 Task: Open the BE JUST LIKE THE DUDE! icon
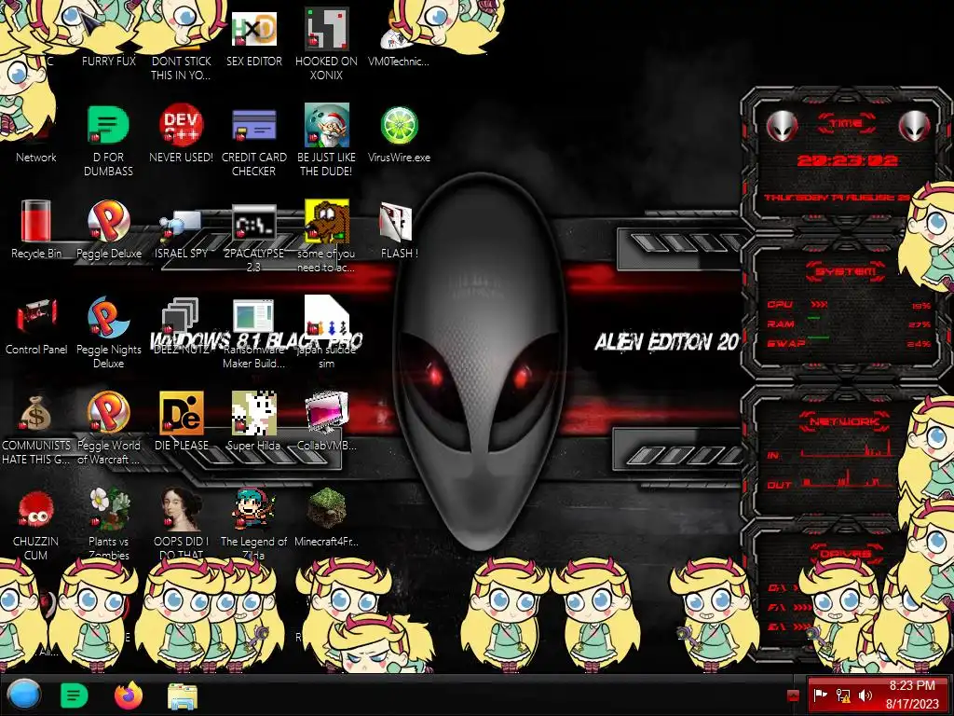coord(327,125)
